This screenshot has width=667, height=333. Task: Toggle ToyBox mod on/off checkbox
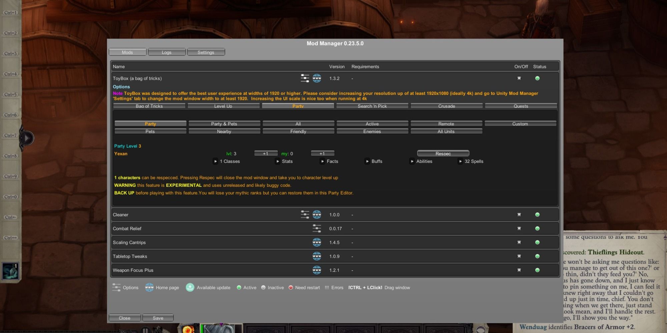(519, 78)
